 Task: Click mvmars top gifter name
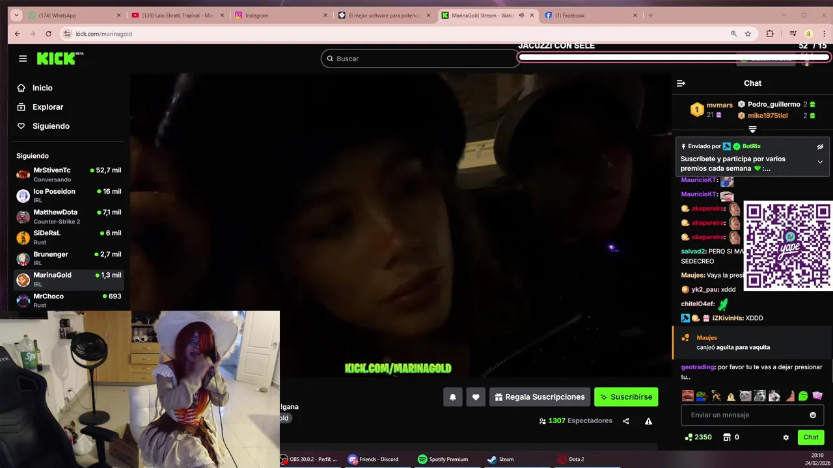720,105
